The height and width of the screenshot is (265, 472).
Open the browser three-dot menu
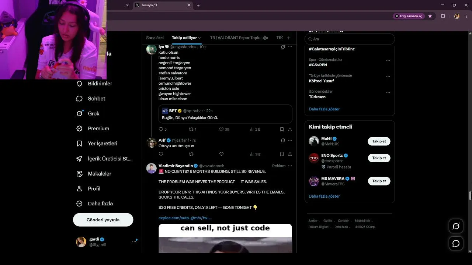click(466, 16)
